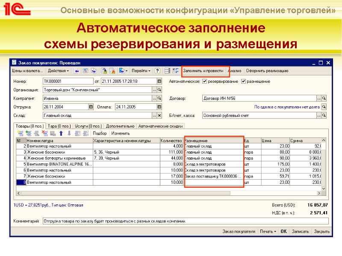The image size is (342, 256).
Task: Uncheck the размещение checkbox
Action: click(x=243, y=81)
